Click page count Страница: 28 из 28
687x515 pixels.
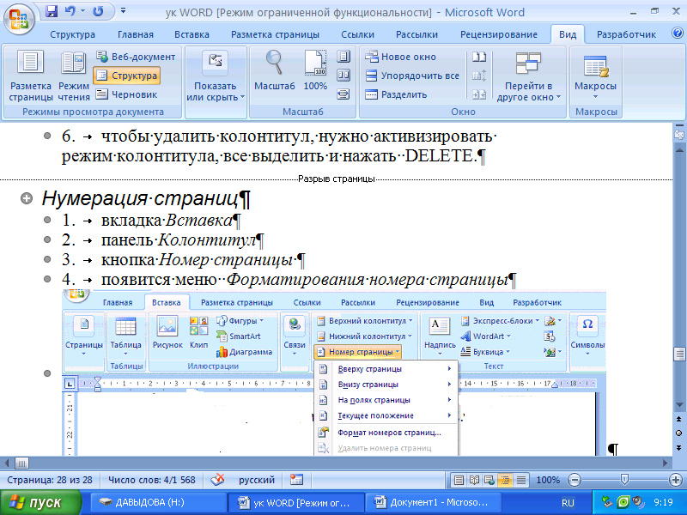(x=50, y=480)
